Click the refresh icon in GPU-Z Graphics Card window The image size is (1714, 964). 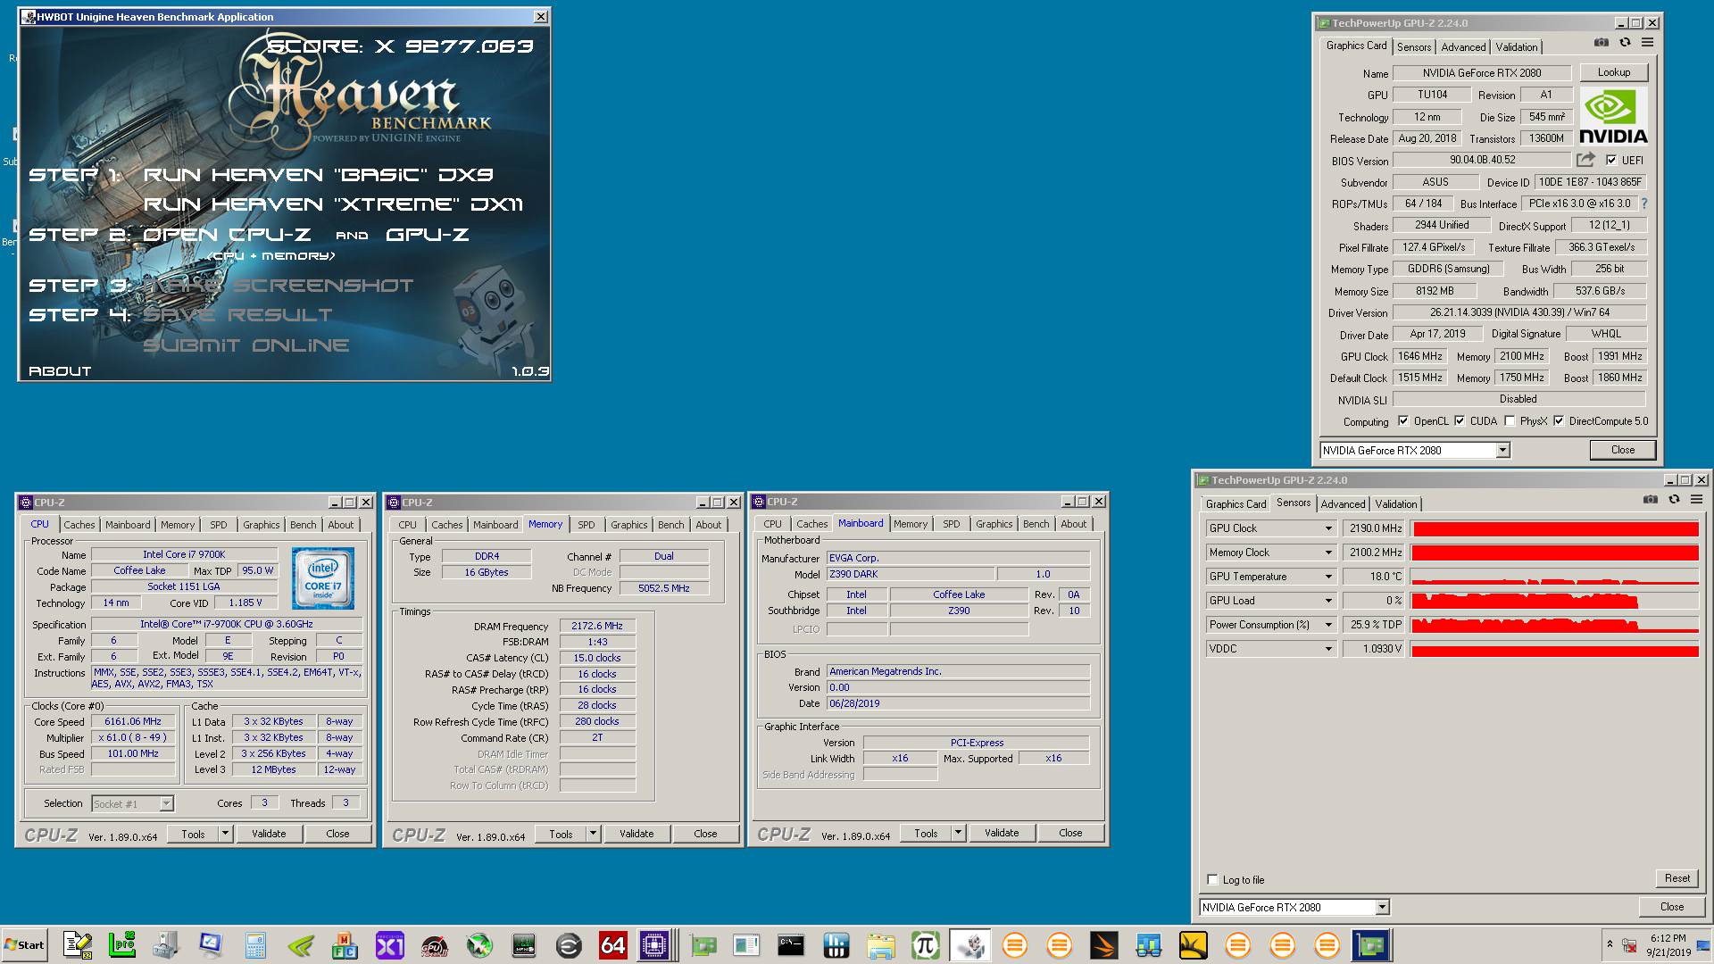point(1625,43)
